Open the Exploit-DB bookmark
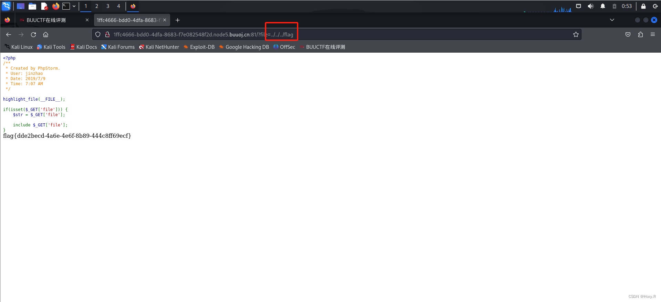 tap(199, 47)
